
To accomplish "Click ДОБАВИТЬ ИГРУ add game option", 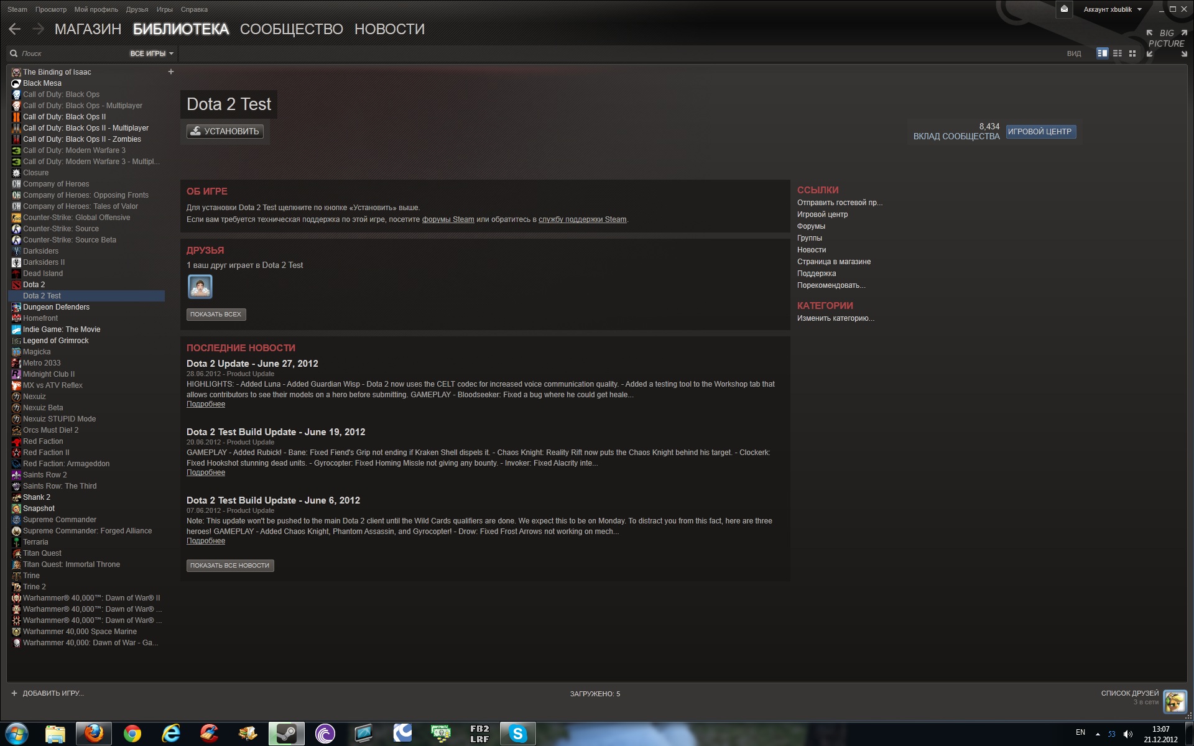I will pyautogui.click(x=47, y=693).
